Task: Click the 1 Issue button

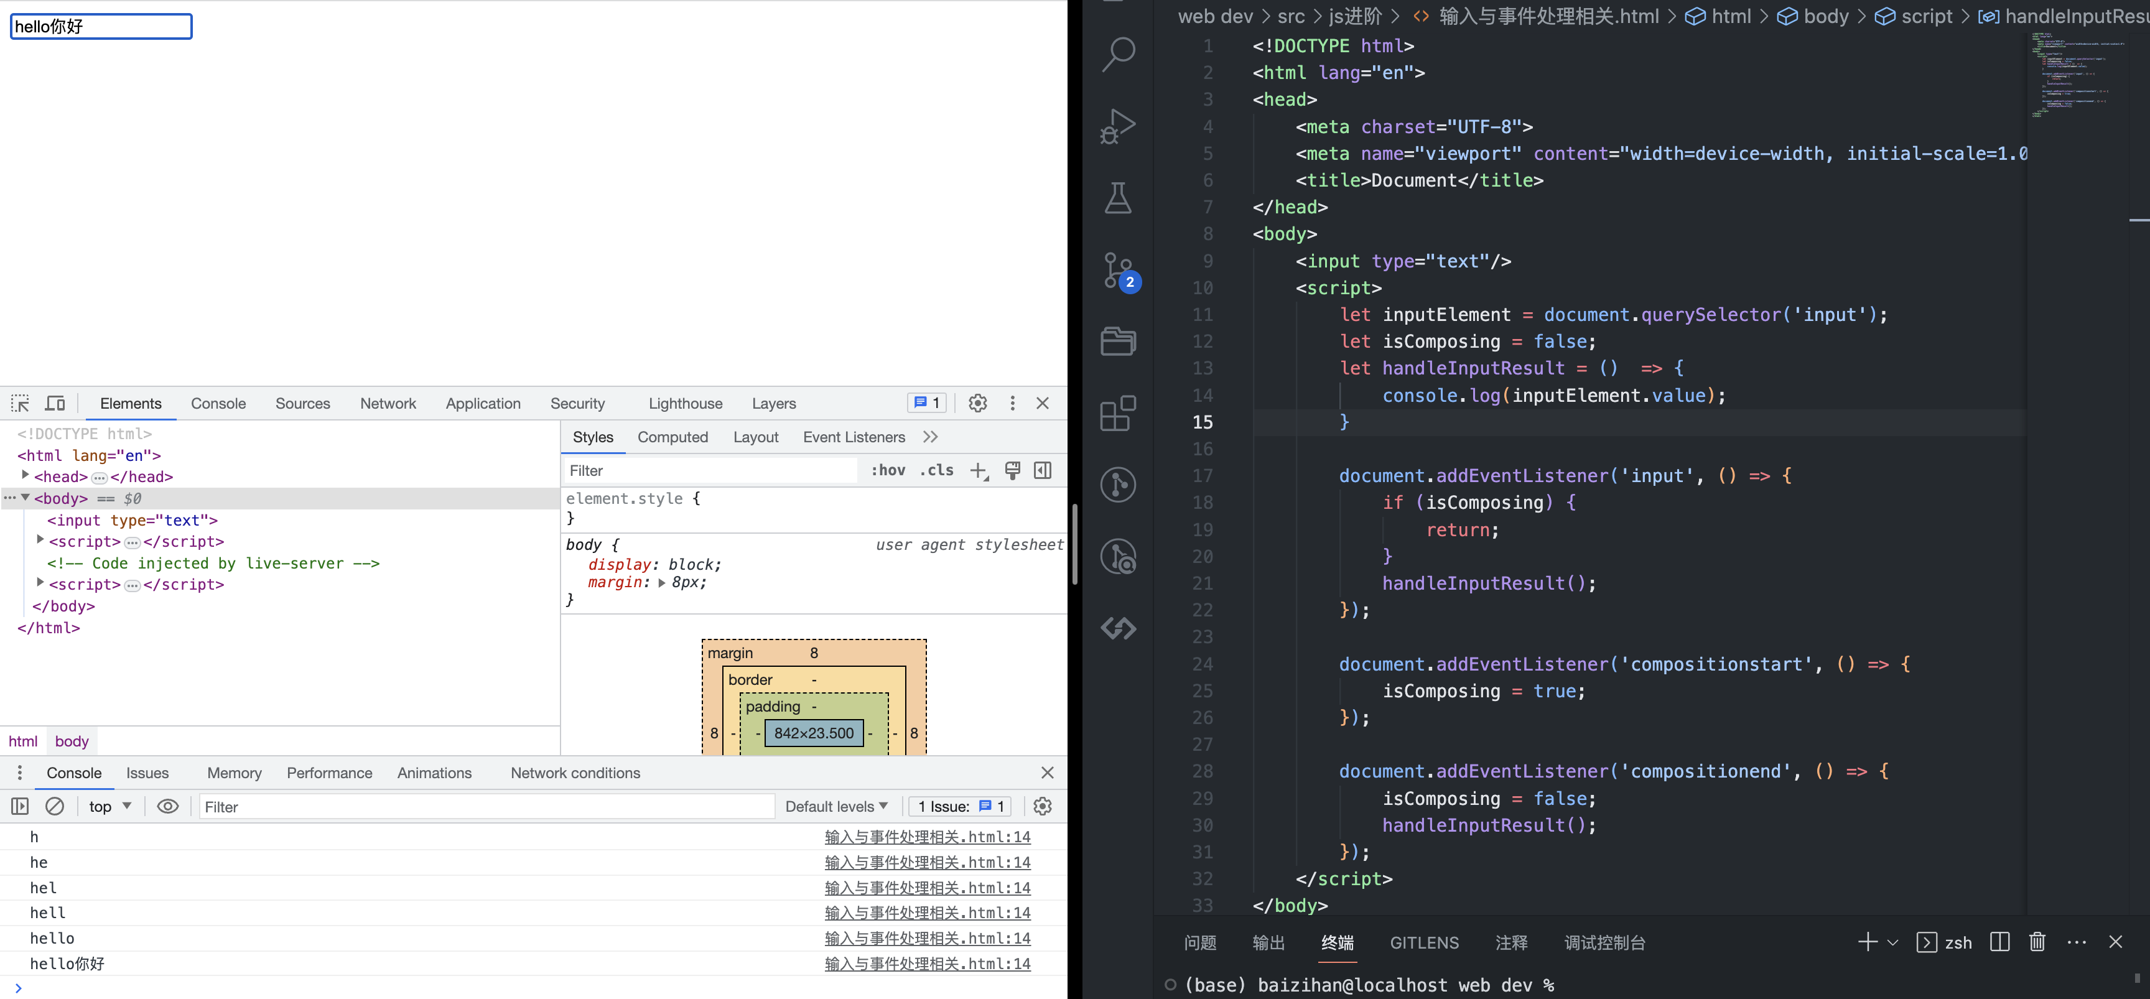Action: click(x=960, y=806)
